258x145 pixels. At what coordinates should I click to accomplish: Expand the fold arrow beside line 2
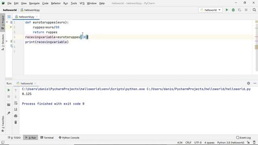point(11,27)
